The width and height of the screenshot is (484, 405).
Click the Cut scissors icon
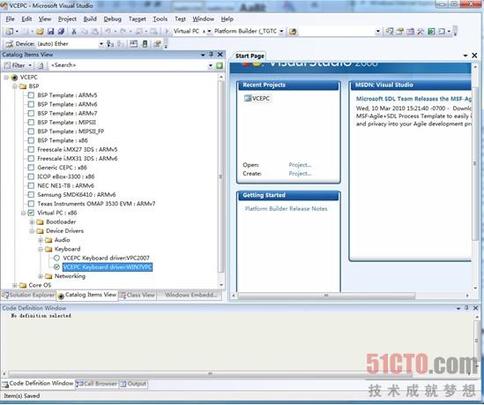coord(74,31)
